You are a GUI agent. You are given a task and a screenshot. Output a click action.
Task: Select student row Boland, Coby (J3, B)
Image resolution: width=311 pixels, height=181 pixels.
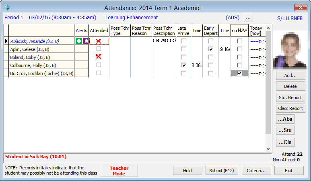41,57
